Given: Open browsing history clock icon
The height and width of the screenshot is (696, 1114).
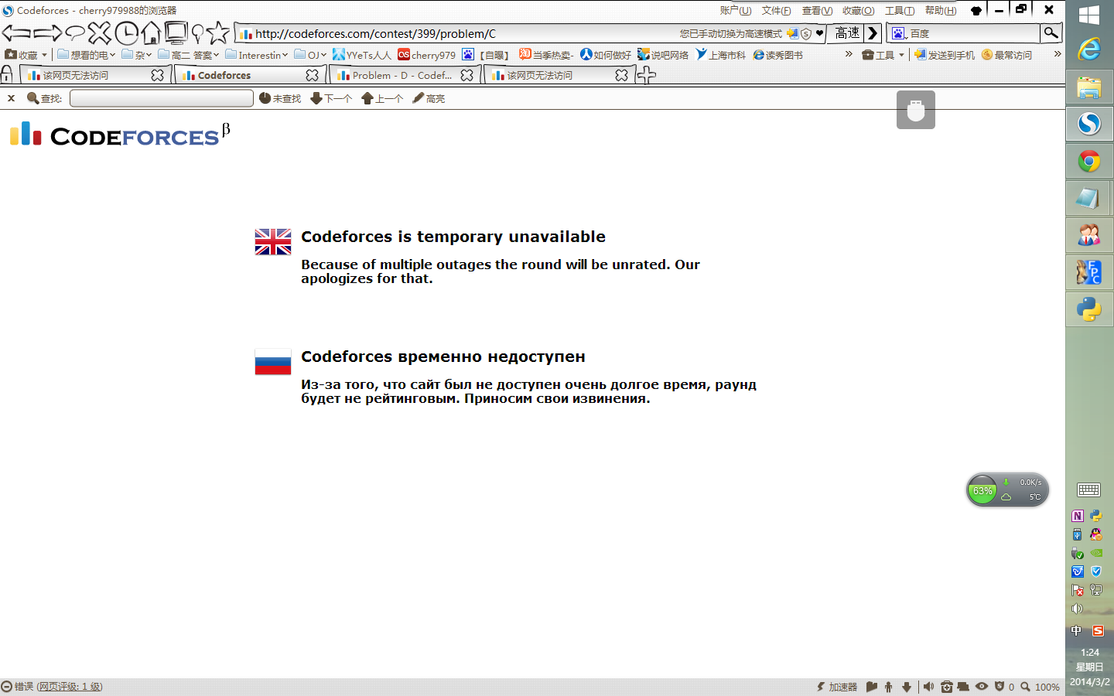Looking at the screenshot, I should [126, 33].
